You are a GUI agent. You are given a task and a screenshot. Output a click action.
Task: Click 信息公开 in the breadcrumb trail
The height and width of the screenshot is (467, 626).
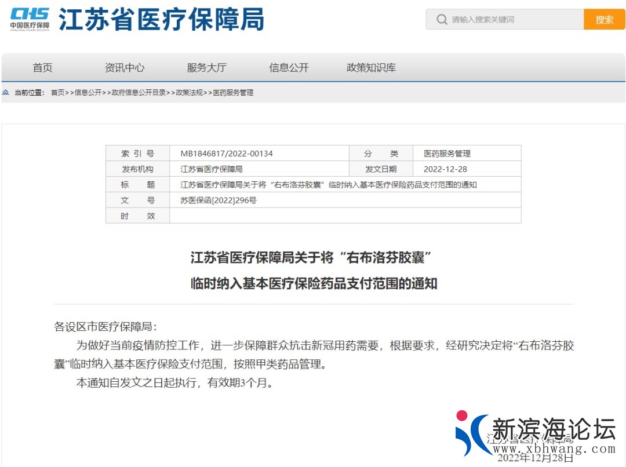coord(88,93)
